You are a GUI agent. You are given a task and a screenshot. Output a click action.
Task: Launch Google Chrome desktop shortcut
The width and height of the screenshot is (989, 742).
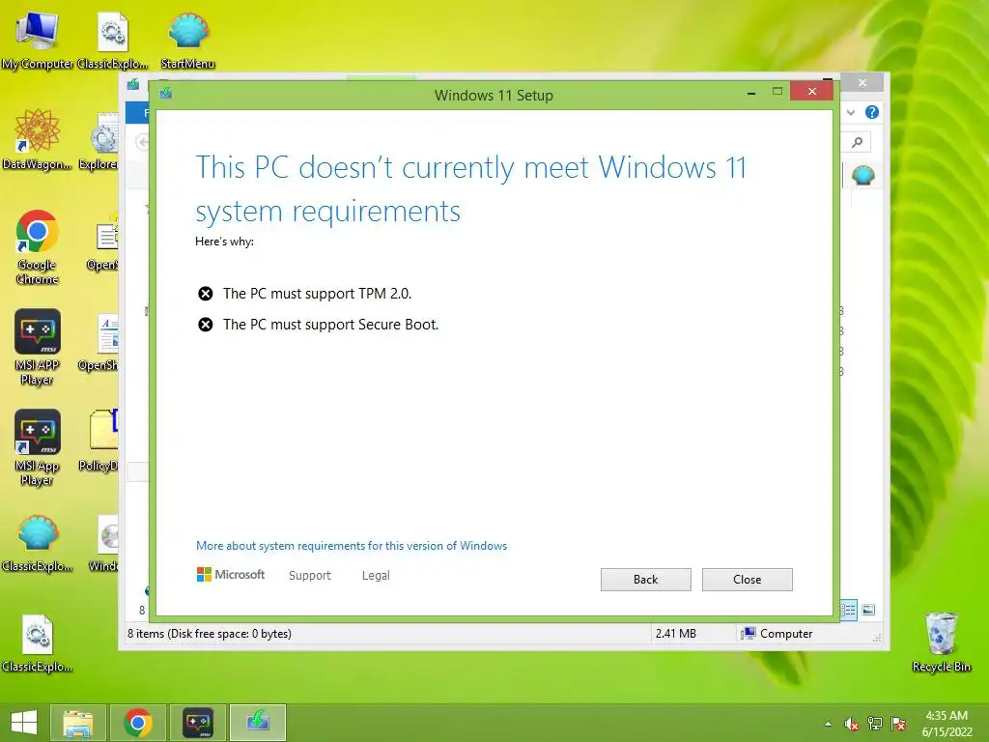click(37, 246)
